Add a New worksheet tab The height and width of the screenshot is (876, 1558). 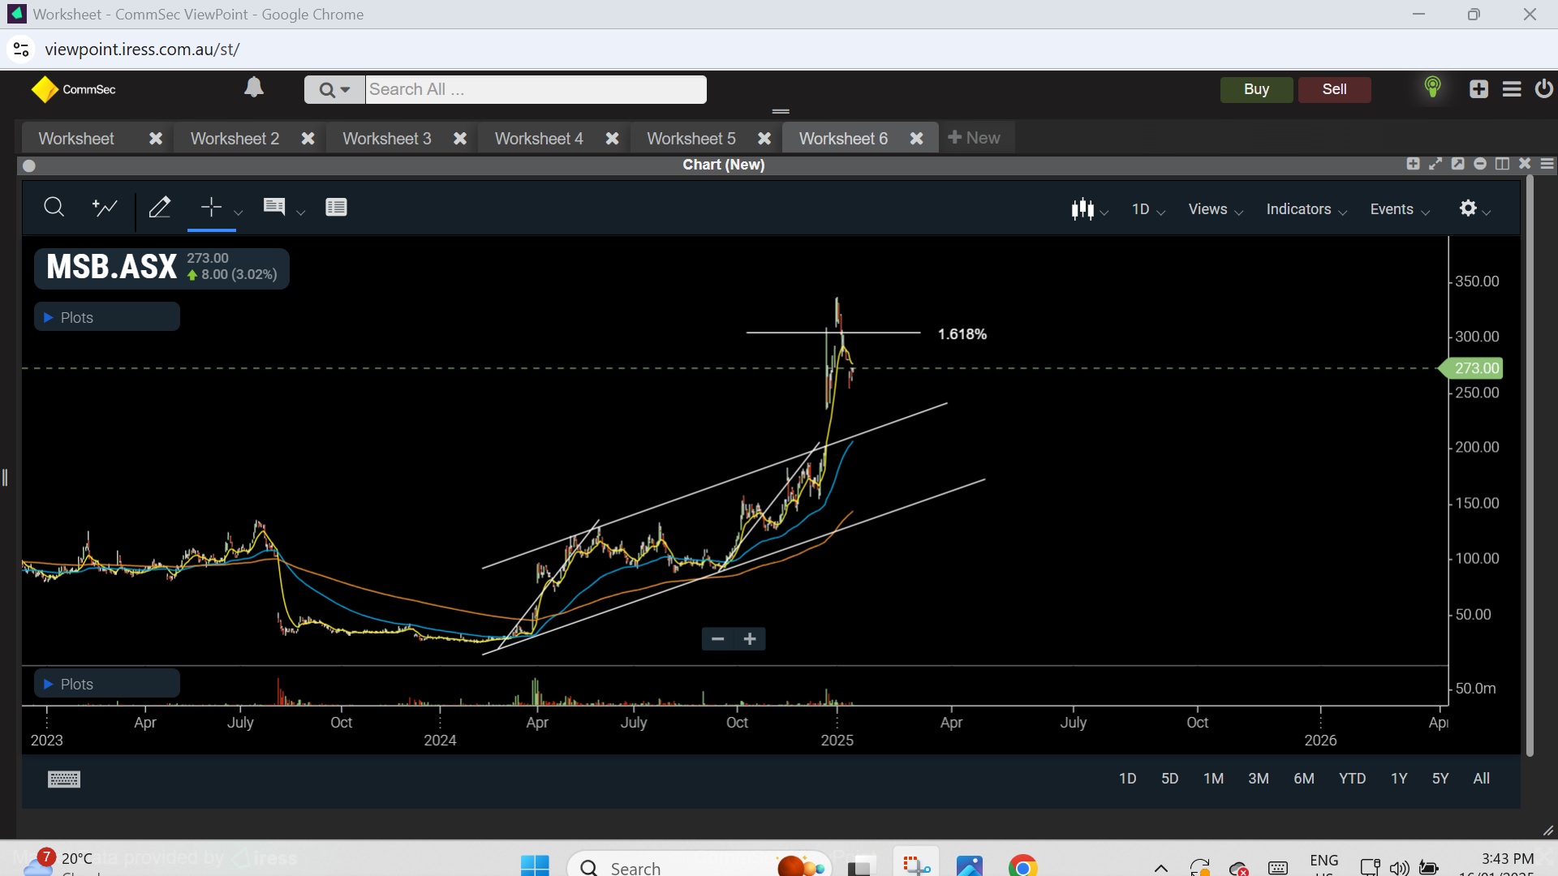click(975, 138)
